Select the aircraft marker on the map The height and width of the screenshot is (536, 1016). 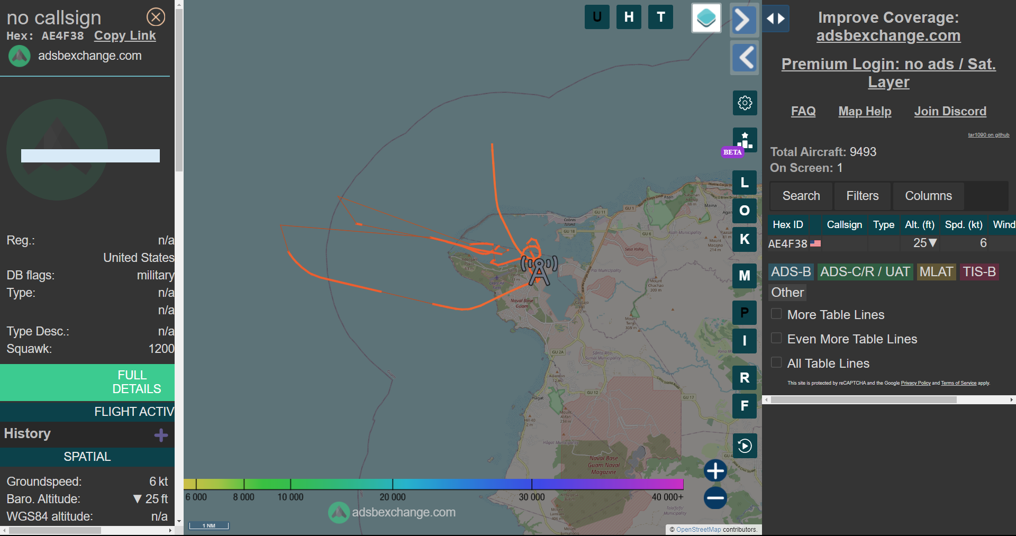point(539,270)
